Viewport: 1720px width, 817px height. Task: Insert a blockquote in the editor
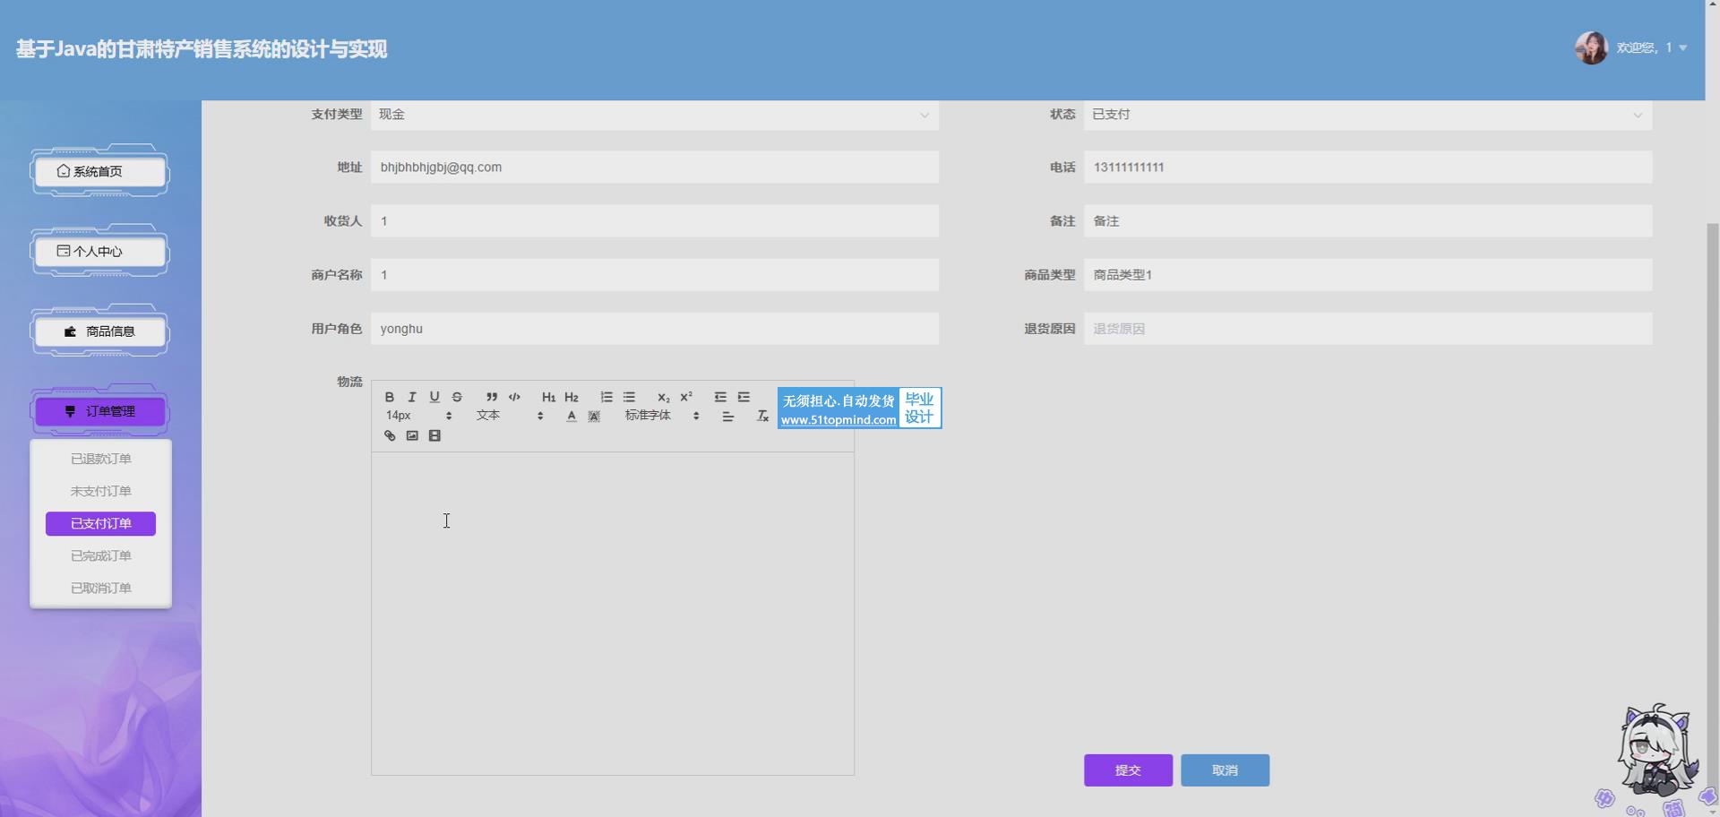tap(492, 397)
